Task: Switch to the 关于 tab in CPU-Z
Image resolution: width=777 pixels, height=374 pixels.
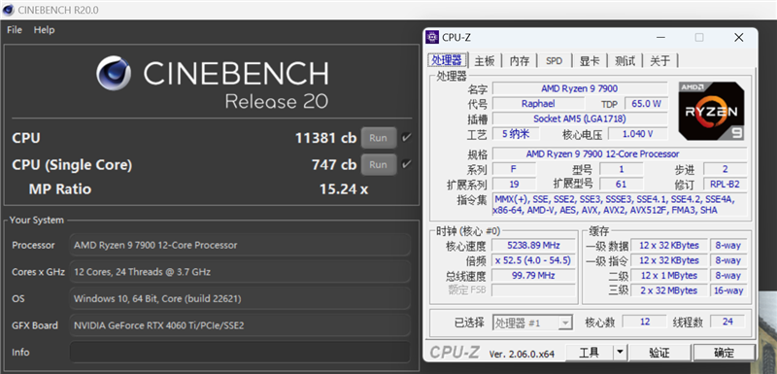Action: [x=660, y=61]
